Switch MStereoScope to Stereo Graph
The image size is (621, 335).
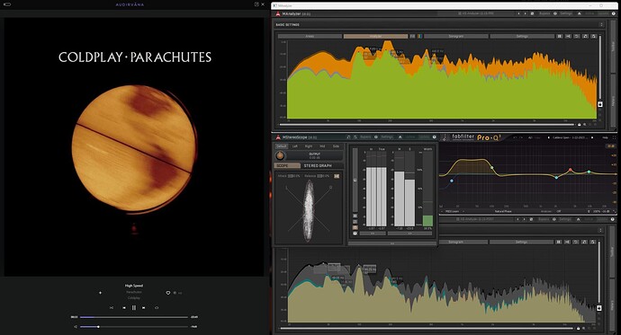pos(318,165)
